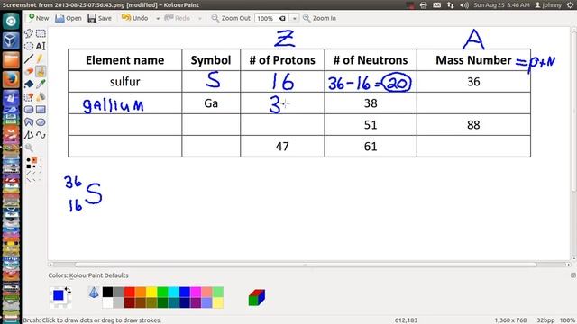Viewport: 577px width, 324px height.
Task: Open the Files manager from dock
Action: point(11,60)
